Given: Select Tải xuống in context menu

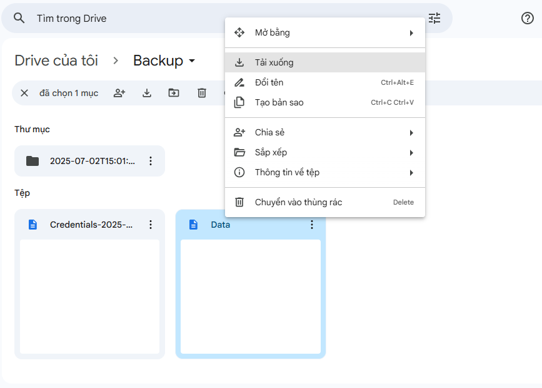Looking at the screenshot, I should [325, 62].
